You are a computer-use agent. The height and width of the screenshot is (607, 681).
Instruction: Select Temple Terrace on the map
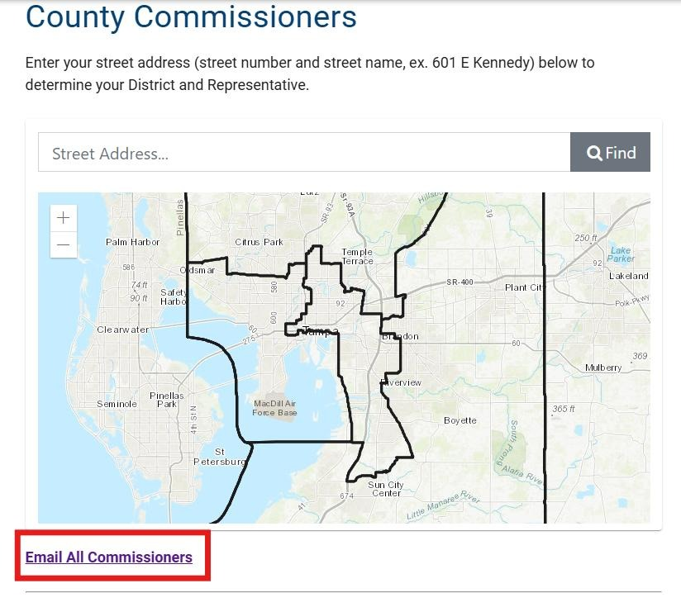pos(357,256)
